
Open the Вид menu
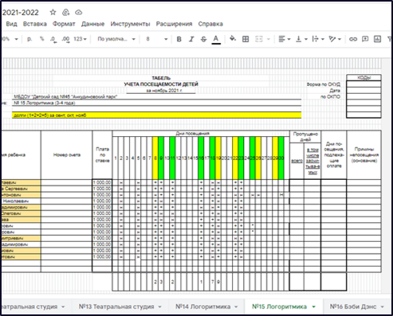tap(11, 24)
